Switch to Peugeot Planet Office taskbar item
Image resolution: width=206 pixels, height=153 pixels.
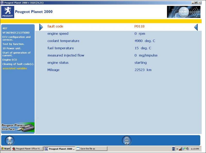[x=27, y=149]
